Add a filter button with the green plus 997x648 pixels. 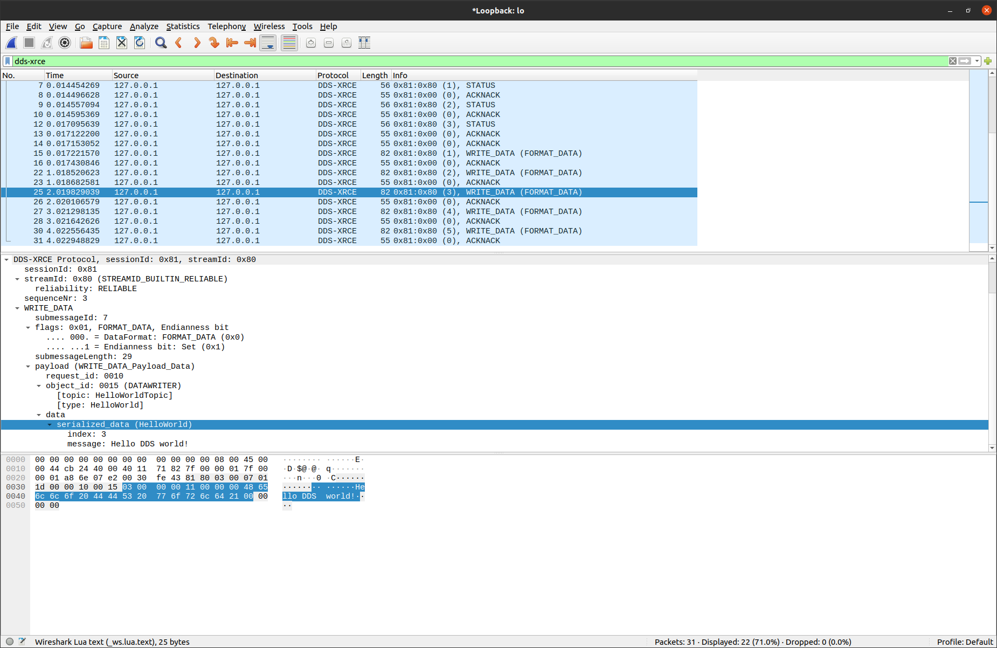tap(988, 61)
